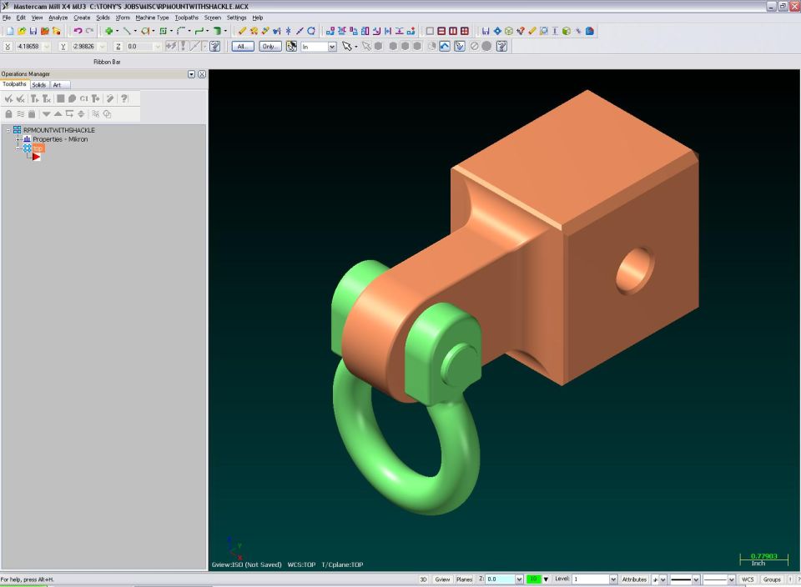This screenshot has width=801, height=587.
Task: Click the single viewport layout icon
Action: click(x=430, y=31)
